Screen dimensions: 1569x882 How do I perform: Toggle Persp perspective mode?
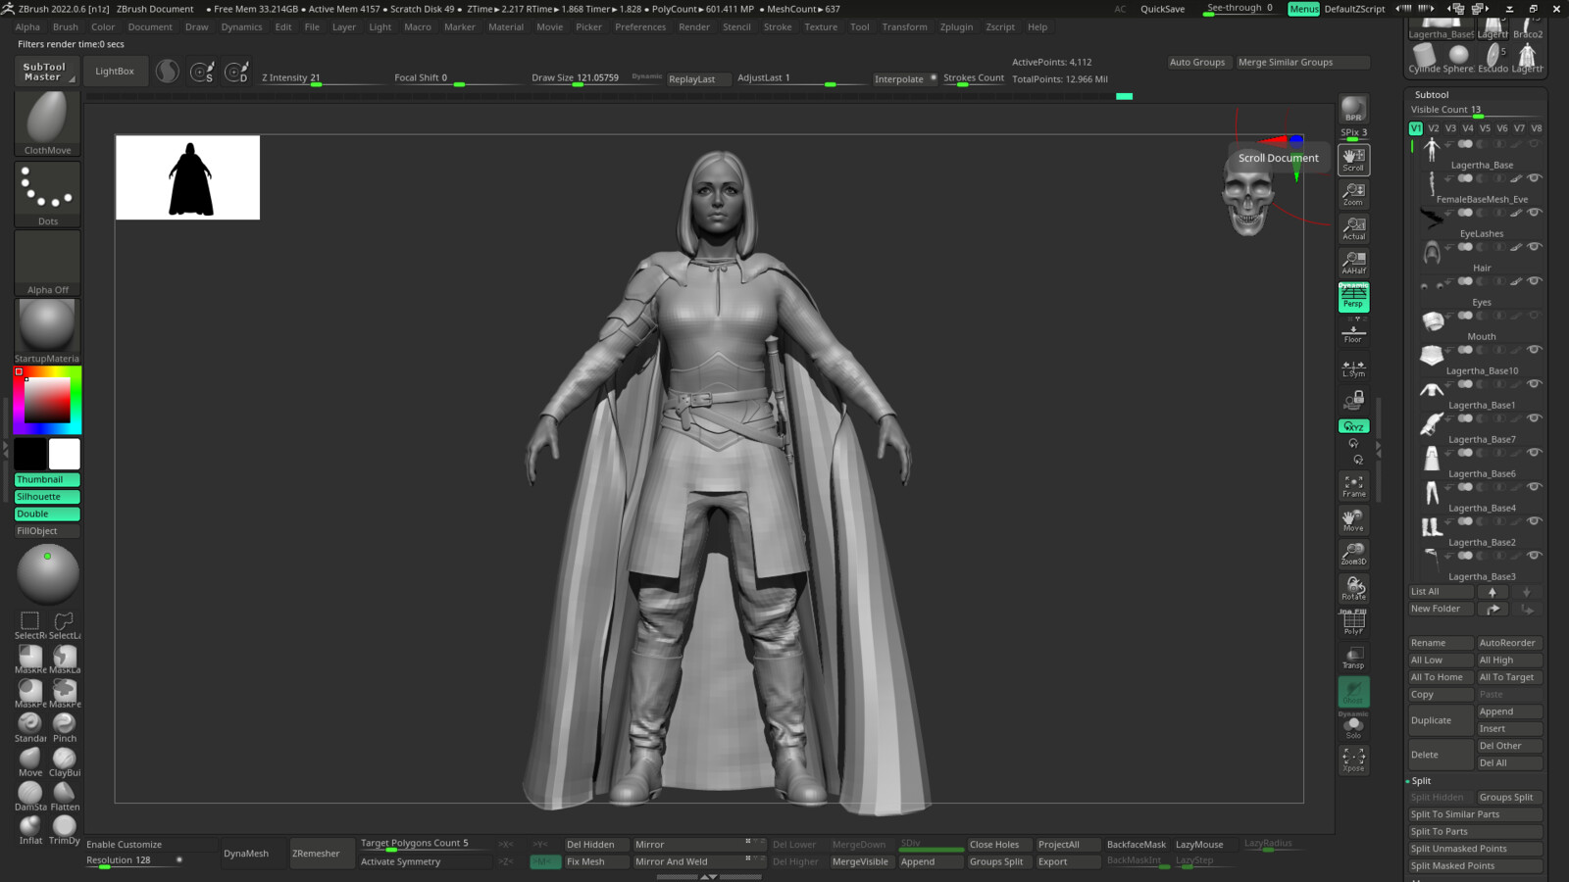(x=1353, y=297)
